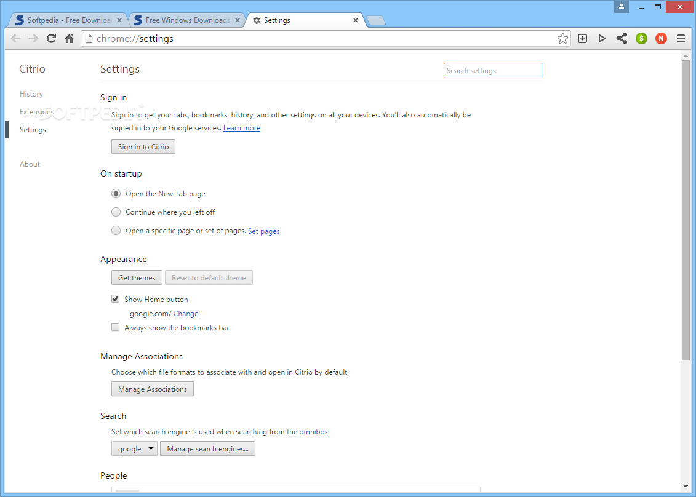Image resolution: width=696 pixels, height=497 pixels.
Task: Click the Manage Associations button
Action: tap(153, 389)
